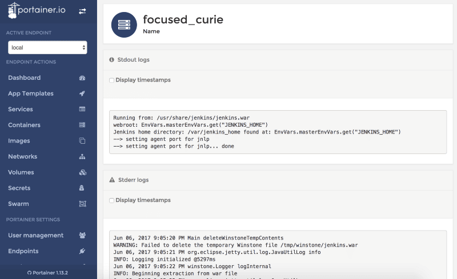Click the Secrets lock icon

82,188
